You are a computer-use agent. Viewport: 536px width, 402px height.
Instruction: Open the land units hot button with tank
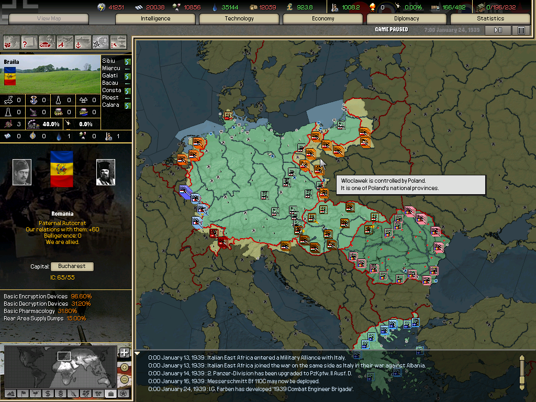coord(48,43)
